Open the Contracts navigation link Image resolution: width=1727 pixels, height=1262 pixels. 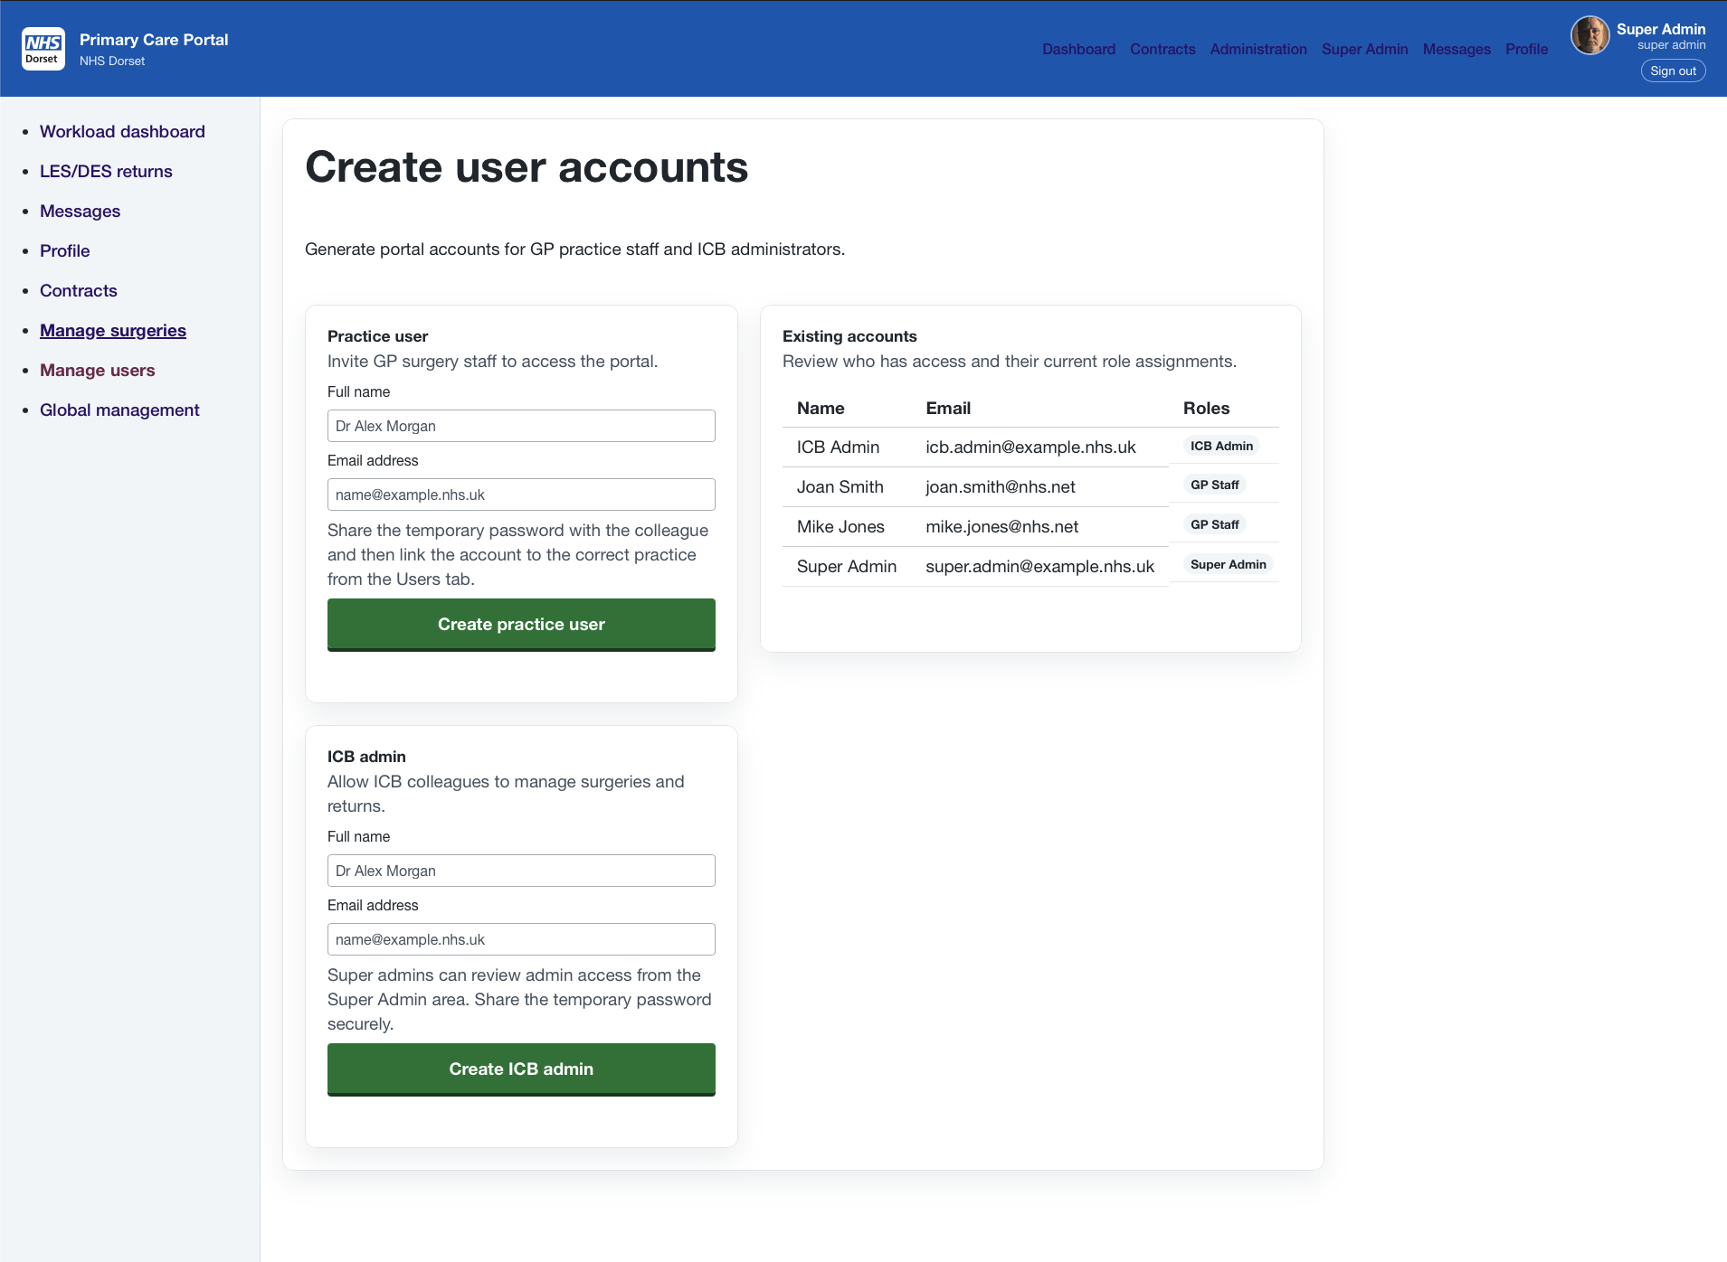click(x=1162, y=50)
